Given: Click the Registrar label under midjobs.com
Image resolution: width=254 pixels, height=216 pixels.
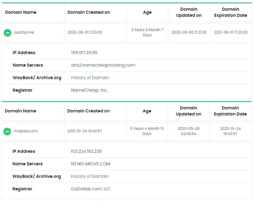Looking at the screenshot, I should tap(22, 189).
